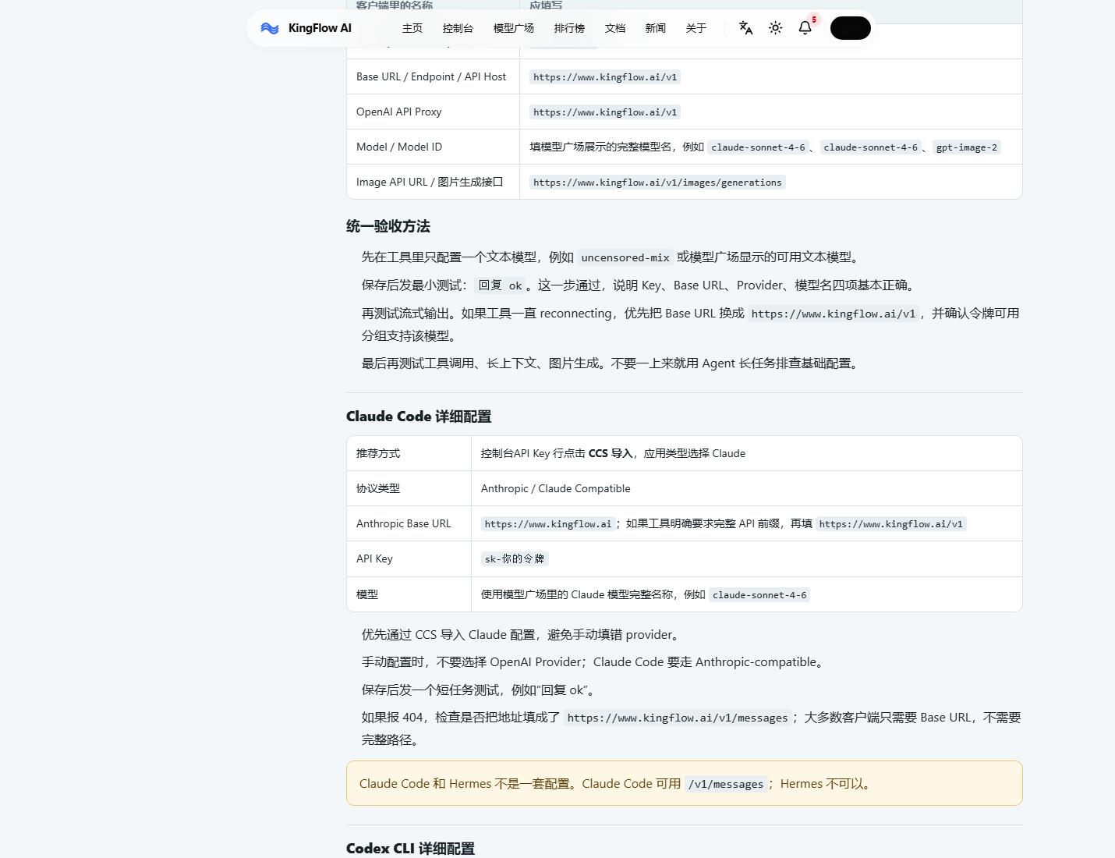Image resolution: width=1115 pixels, height=858 pixels.
Task: Open 控制台 from the navigation bar
Action: [x=458, y=28]
